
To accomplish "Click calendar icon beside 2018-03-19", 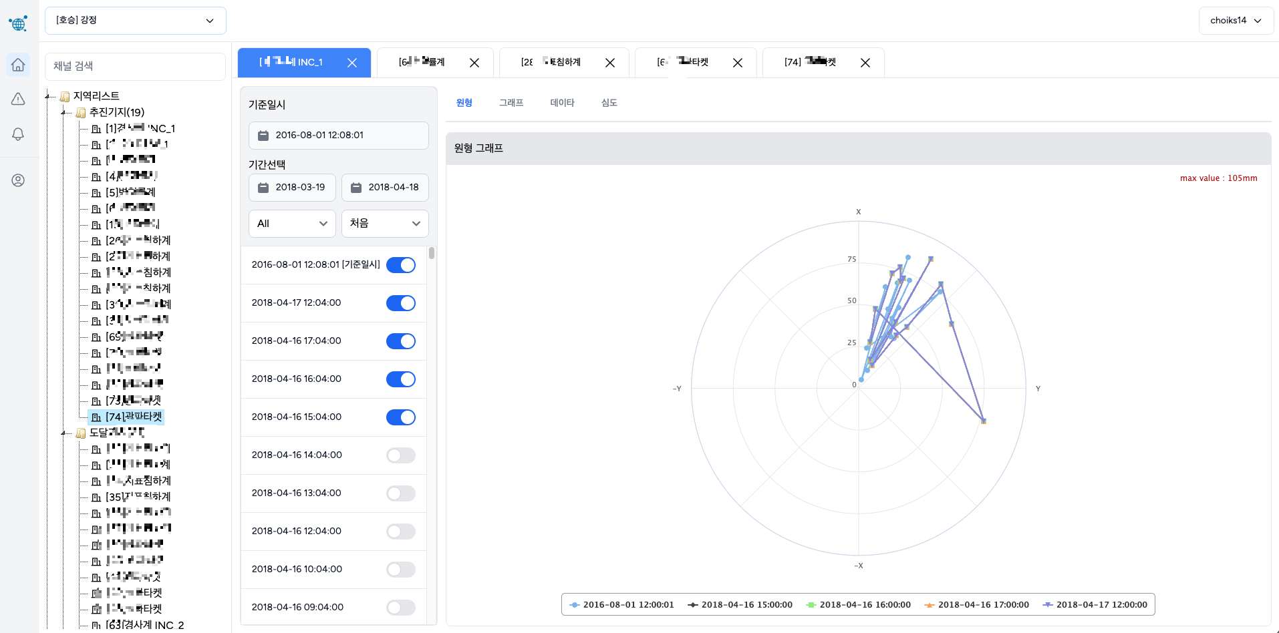I will point(263,188).
